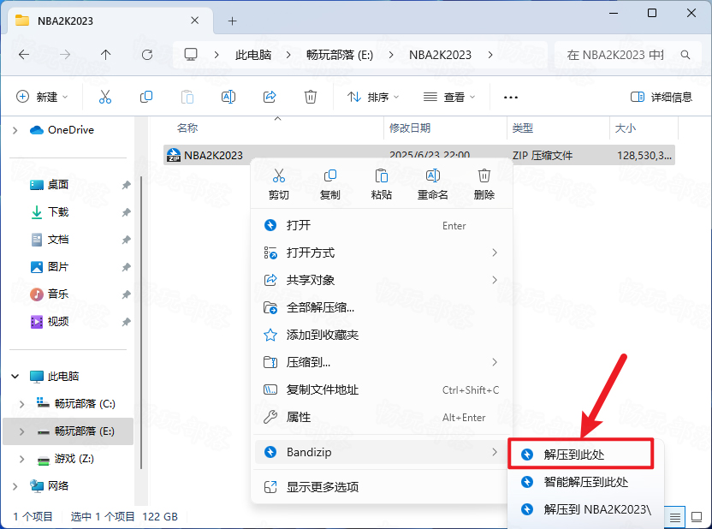The width and height of the screenshot is (712, 529).
Task: Open 下载 in the sidebar
Action: [58, 212]
